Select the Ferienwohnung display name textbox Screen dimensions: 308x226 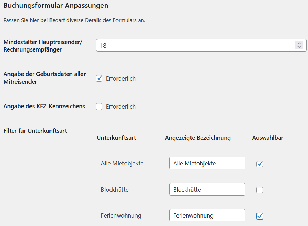coord(207,215)
